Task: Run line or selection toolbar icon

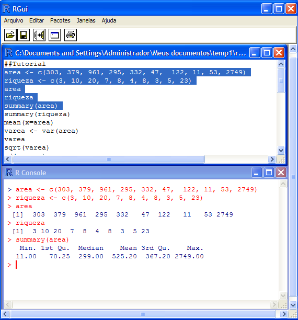Action: pyautogui.click(x=39, y=35)
